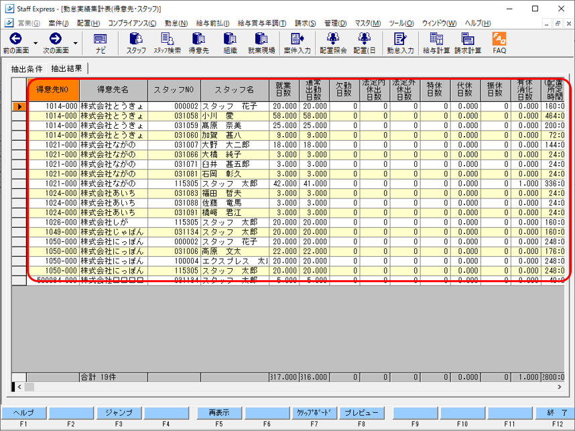The width and height of the screenshot is (575, 431).
Task: Open the 給与賞与年調(T) menu
Action: (262, 23)
